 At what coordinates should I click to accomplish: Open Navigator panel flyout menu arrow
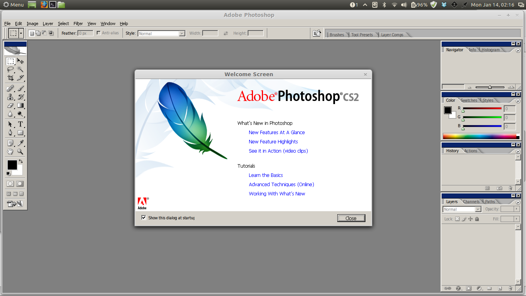518,50
